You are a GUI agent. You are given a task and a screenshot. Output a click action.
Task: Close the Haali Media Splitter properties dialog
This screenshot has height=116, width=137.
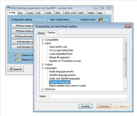pyautogui.click(x=128, y=26)
